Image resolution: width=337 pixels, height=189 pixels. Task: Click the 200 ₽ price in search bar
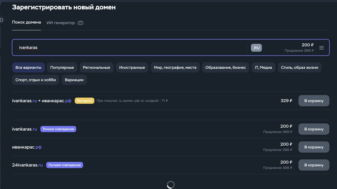(x=308, y=45)
